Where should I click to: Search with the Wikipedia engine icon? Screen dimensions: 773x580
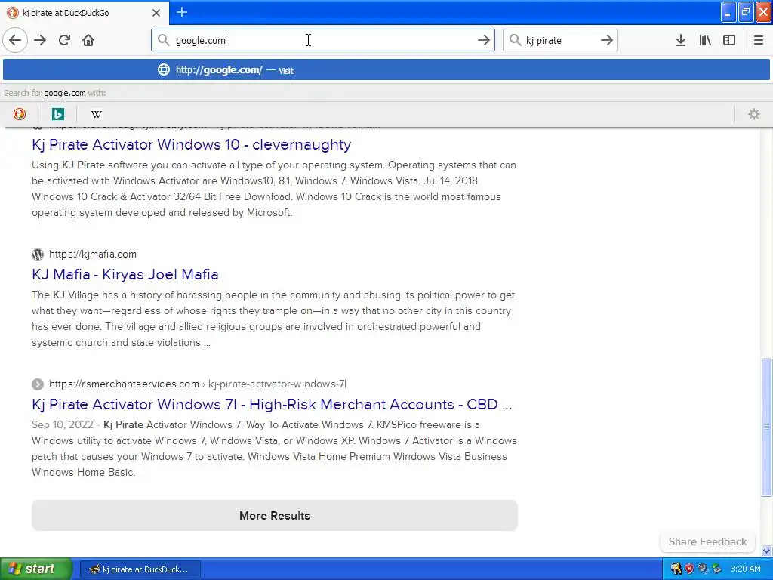96,114
